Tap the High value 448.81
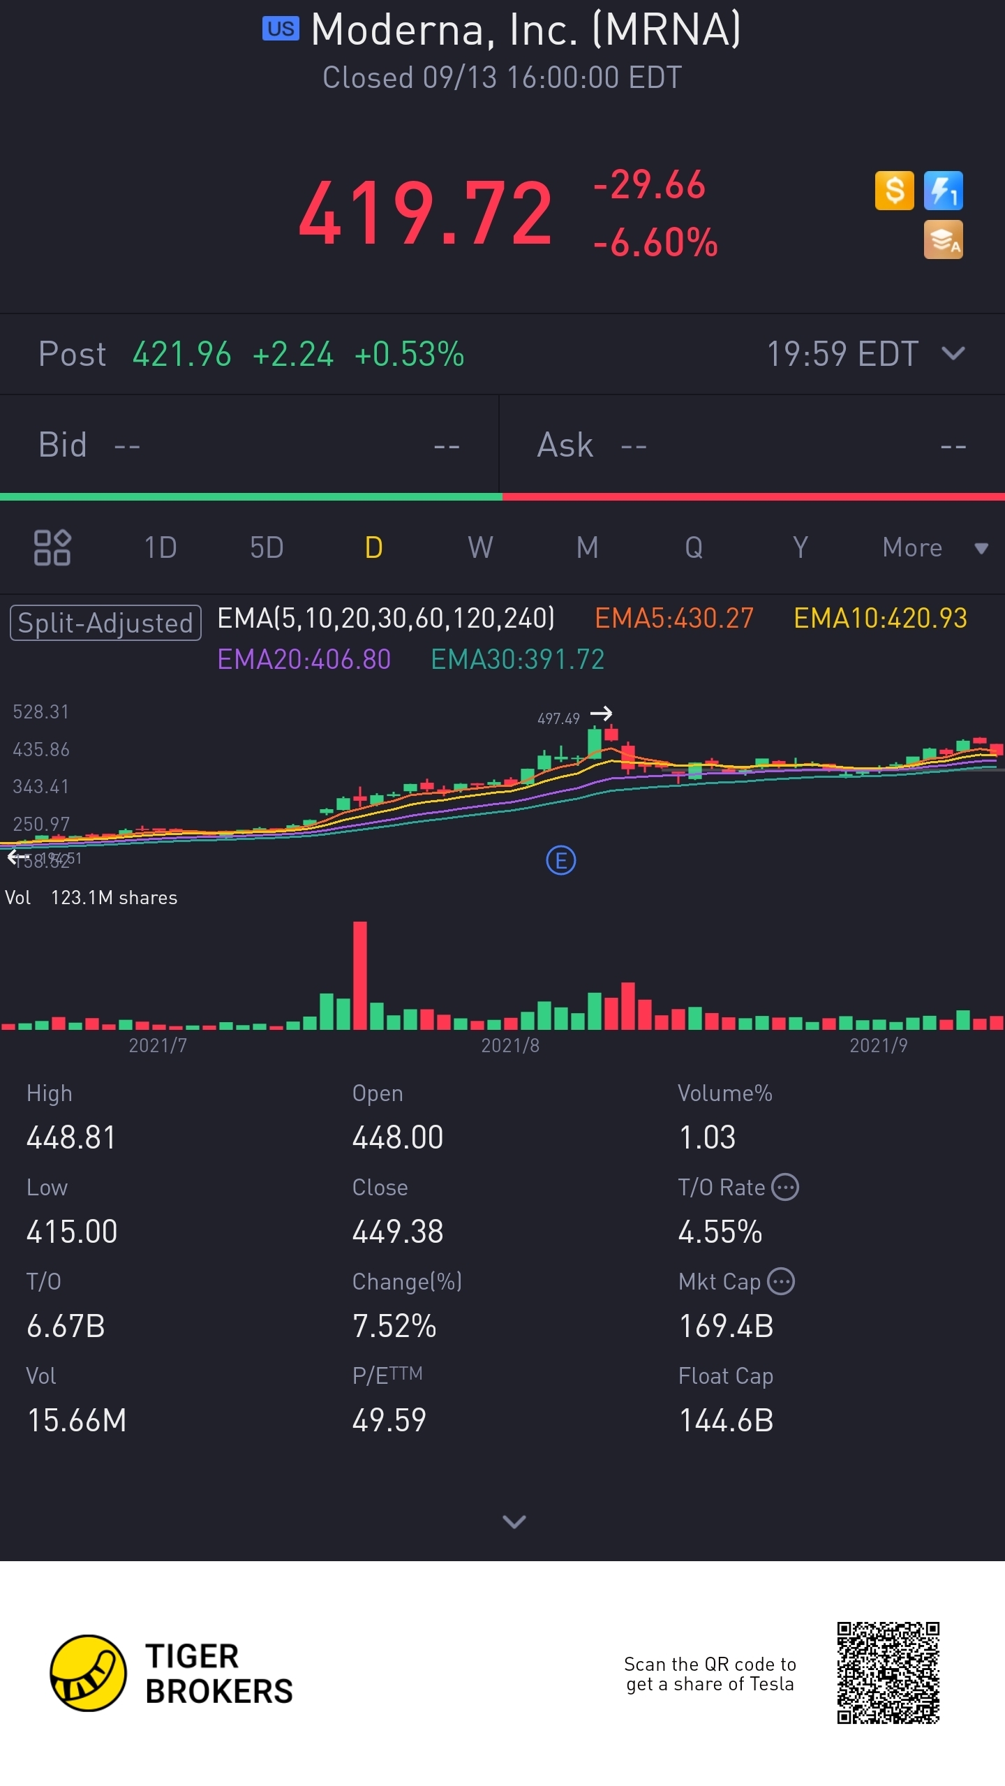The image size is (1005, 1786). point(71,1137)
